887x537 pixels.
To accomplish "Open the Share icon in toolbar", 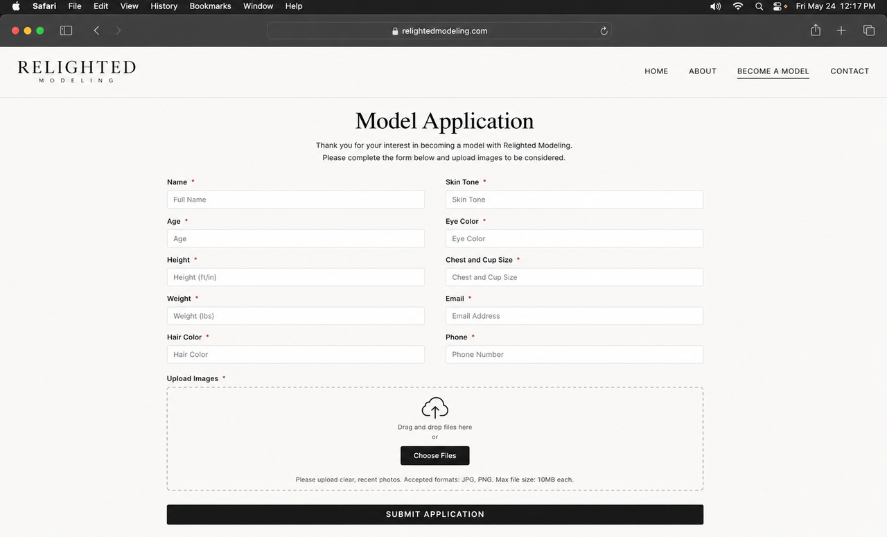I will pyautogui.click(x=816, y=30).
